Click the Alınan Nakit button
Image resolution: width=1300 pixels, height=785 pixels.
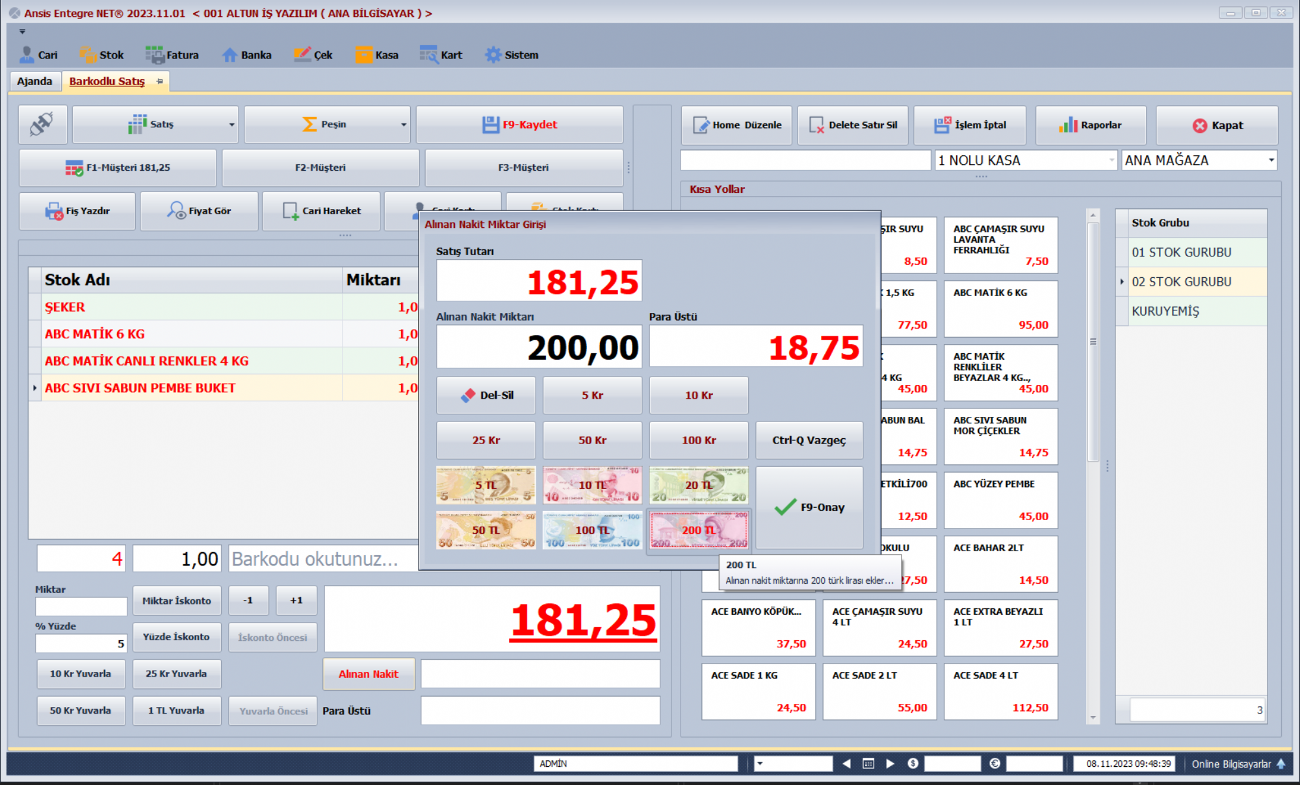pos(369,674)
